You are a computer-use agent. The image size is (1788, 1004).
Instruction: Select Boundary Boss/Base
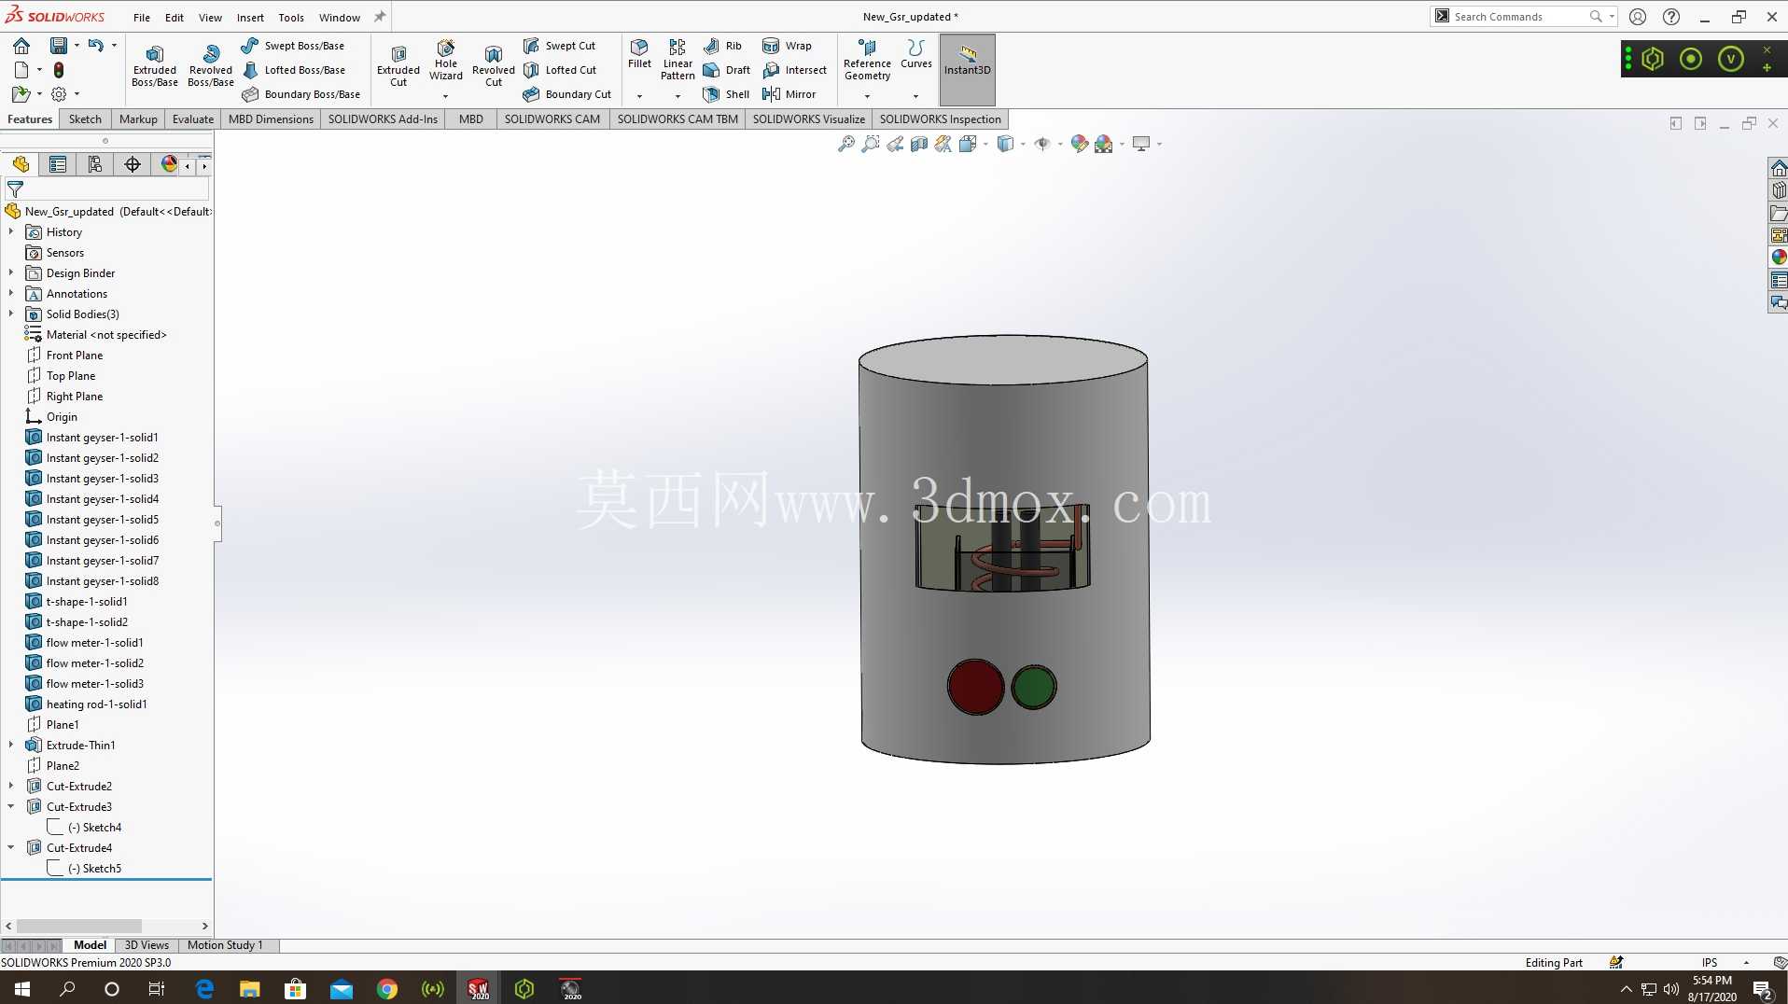click(x=300, y=94)
